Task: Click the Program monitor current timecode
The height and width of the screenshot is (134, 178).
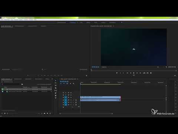Action: 95,67
